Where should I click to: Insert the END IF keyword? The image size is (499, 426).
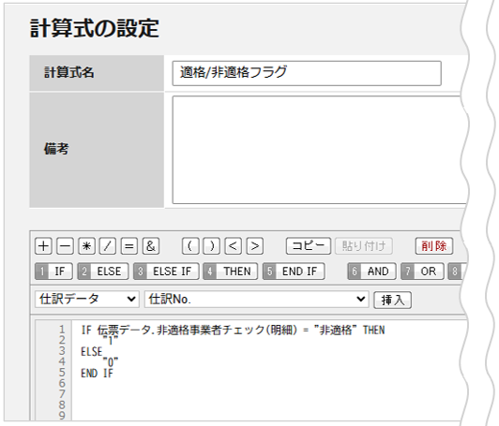click(x=294, y=272)
